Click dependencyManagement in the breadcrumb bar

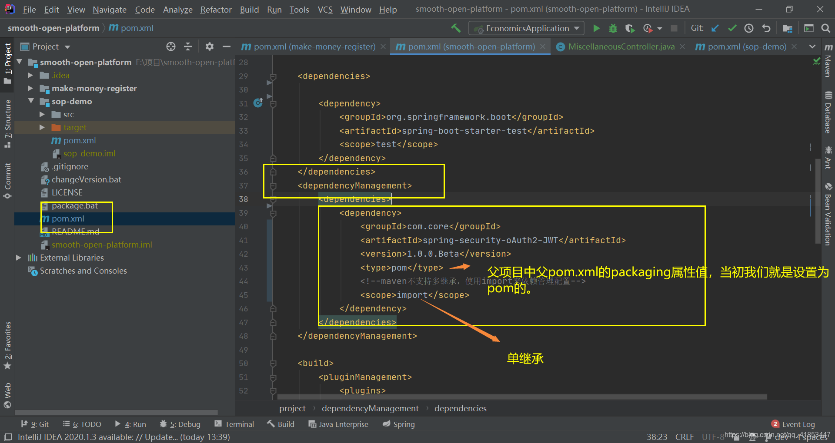tap(370, 408)
